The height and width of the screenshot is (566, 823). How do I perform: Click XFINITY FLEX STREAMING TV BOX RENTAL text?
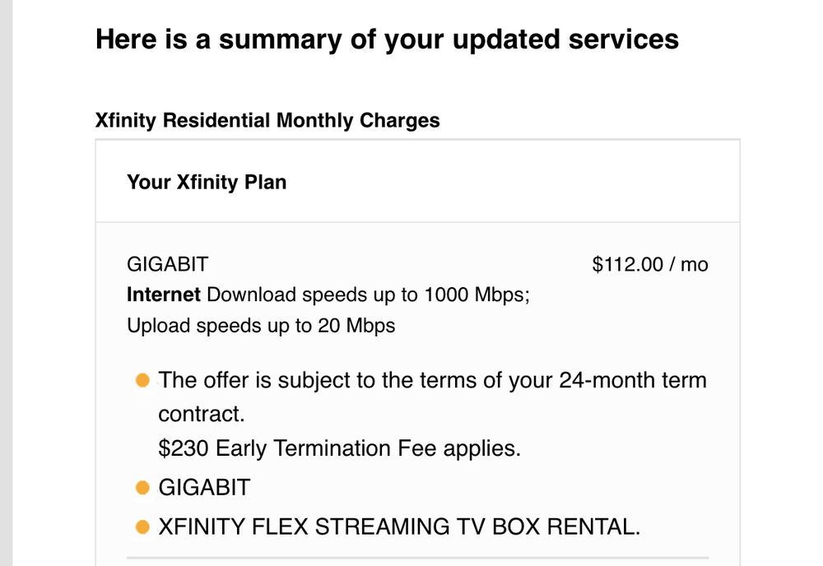tap(399, 527)
